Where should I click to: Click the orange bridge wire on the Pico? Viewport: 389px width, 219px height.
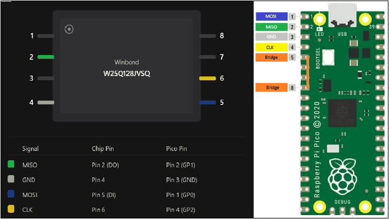click(x=307, y=72)
